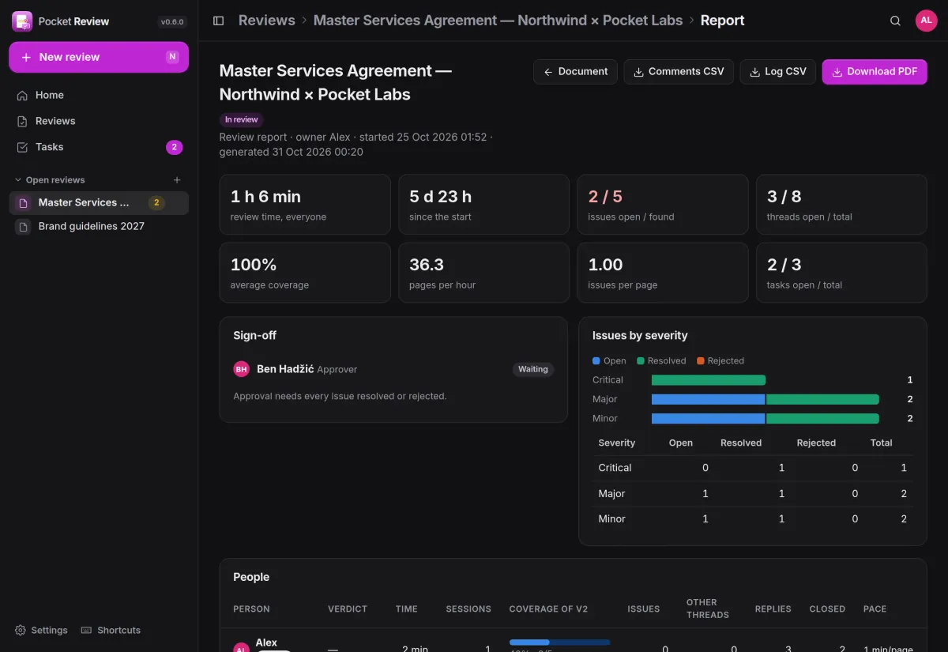Click the Critical severity bar
This screenshot has width=948, height=652.
coord(709,380)
